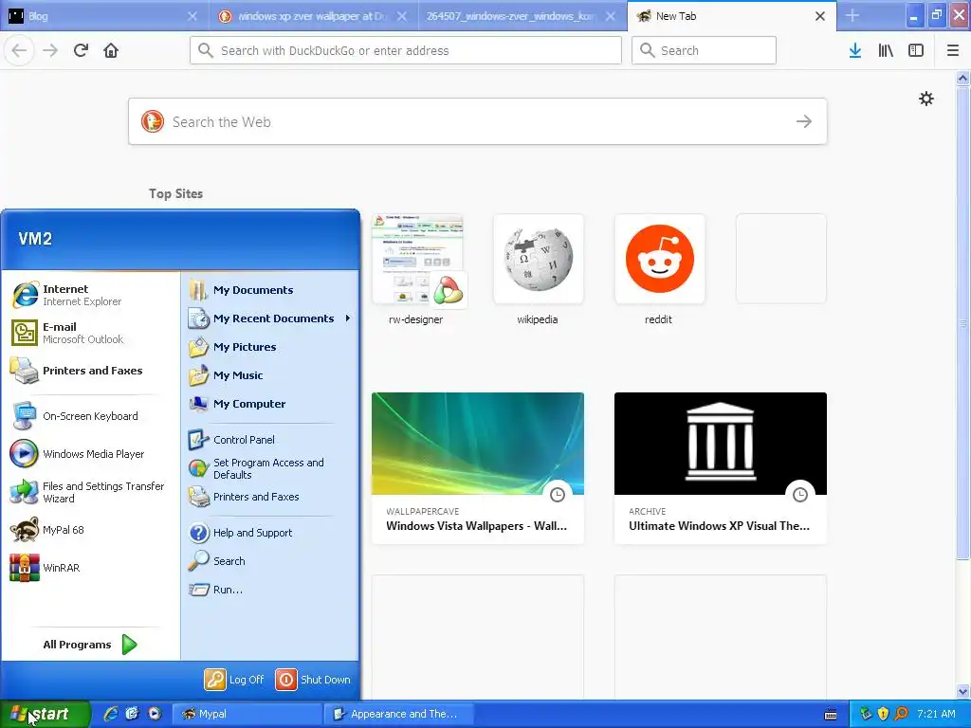Open a new tab with plus button
971x728 pixels.
[x=852, y=15]
